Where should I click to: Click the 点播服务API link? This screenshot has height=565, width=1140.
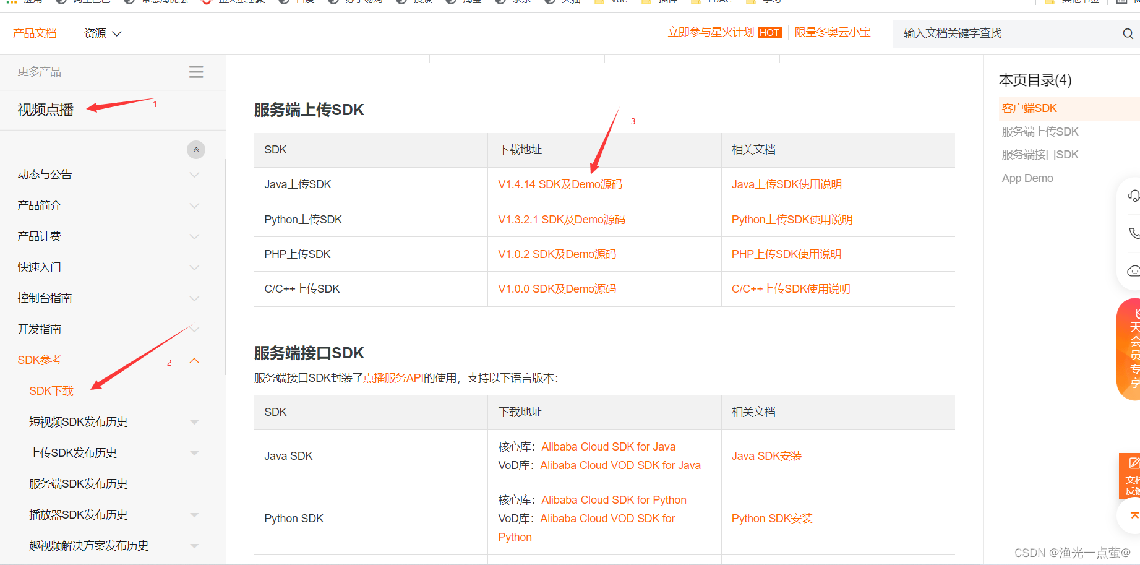pos(393,378)
